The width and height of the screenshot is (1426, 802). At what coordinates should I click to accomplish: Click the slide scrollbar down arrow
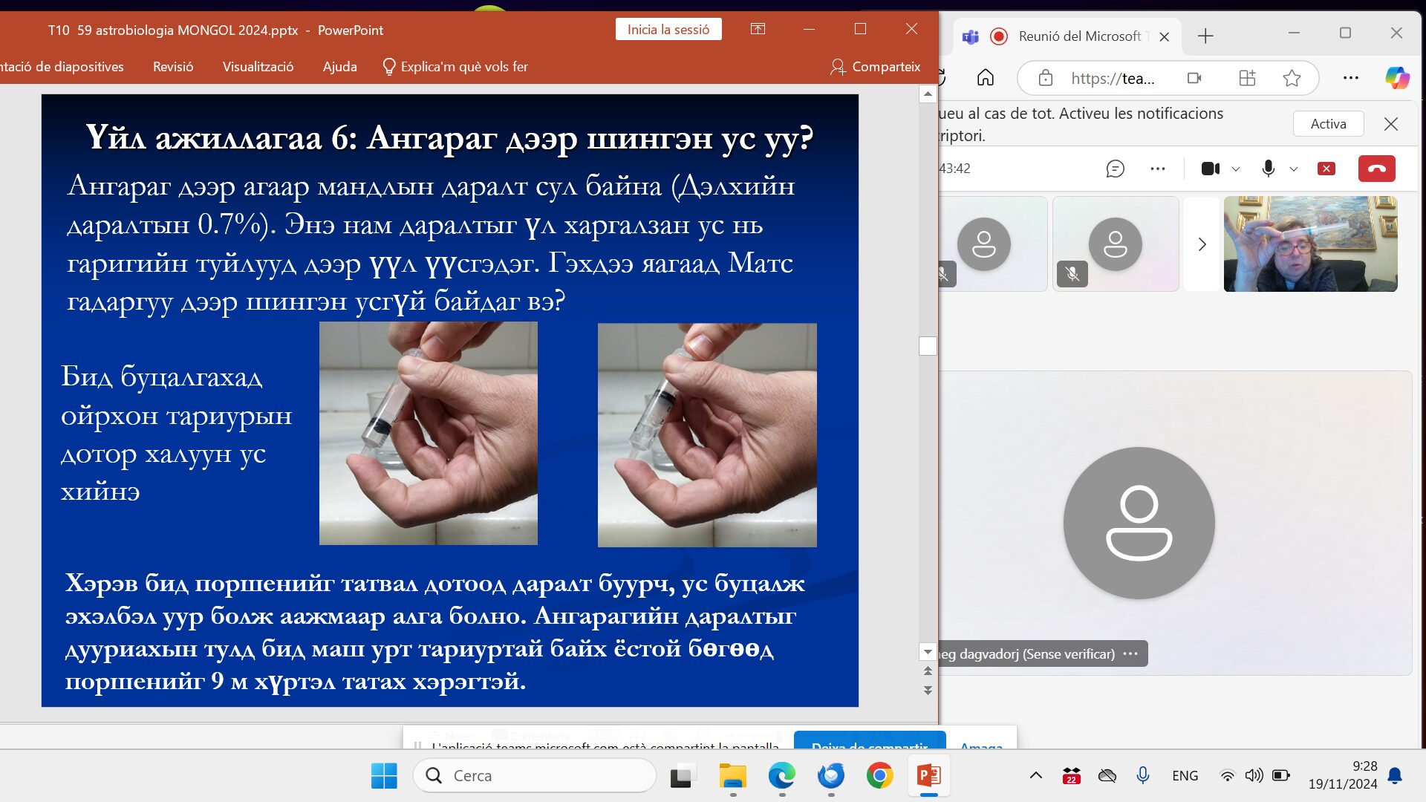[928, 652]
